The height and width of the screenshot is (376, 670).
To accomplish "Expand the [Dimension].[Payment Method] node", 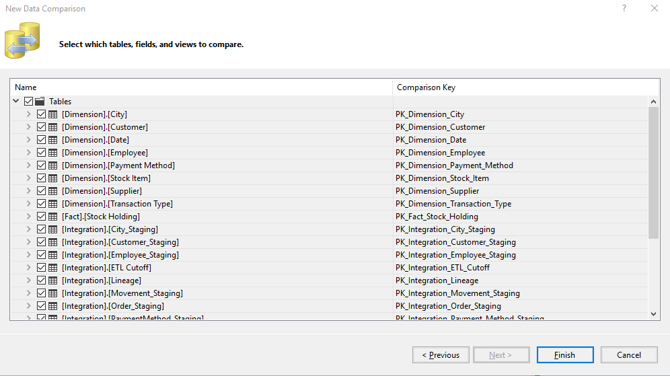I will pyautogui.click(x=28, y=165).
